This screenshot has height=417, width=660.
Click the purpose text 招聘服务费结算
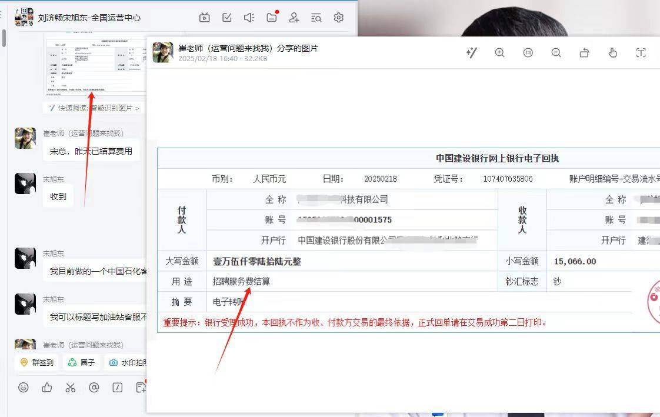point(241,282)
